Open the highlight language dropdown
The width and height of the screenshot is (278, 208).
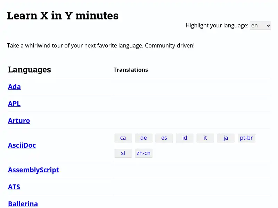(x=260, y=25)
